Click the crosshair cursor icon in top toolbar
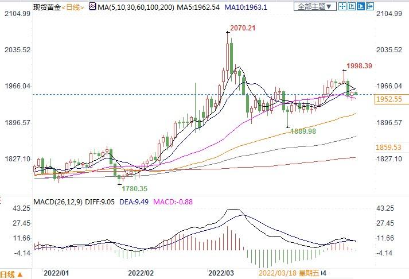409x279 pixels. click(x=343, y=7)
